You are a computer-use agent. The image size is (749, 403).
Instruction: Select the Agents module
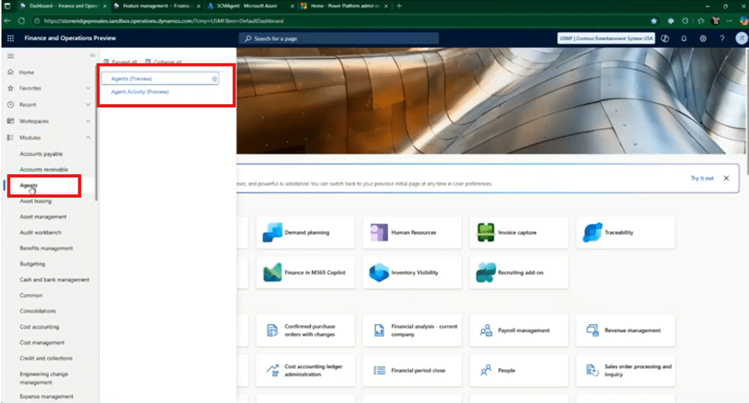[x=29, y=185]
